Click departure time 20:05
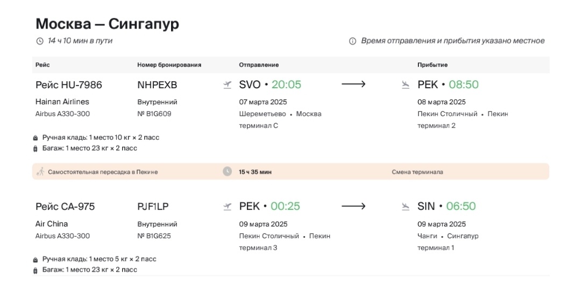 pos(286,84)
